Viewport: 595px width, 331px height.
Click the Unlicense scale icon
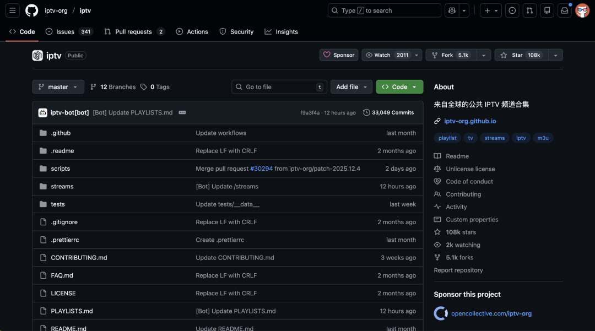437,169
